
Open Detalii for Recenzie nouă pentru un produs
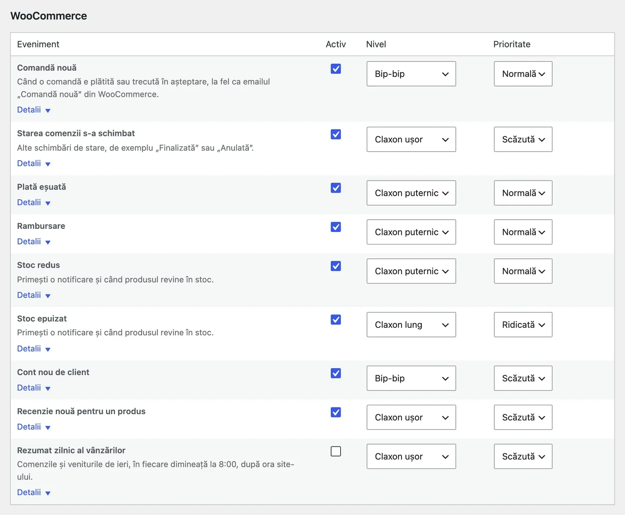point(34,427)
